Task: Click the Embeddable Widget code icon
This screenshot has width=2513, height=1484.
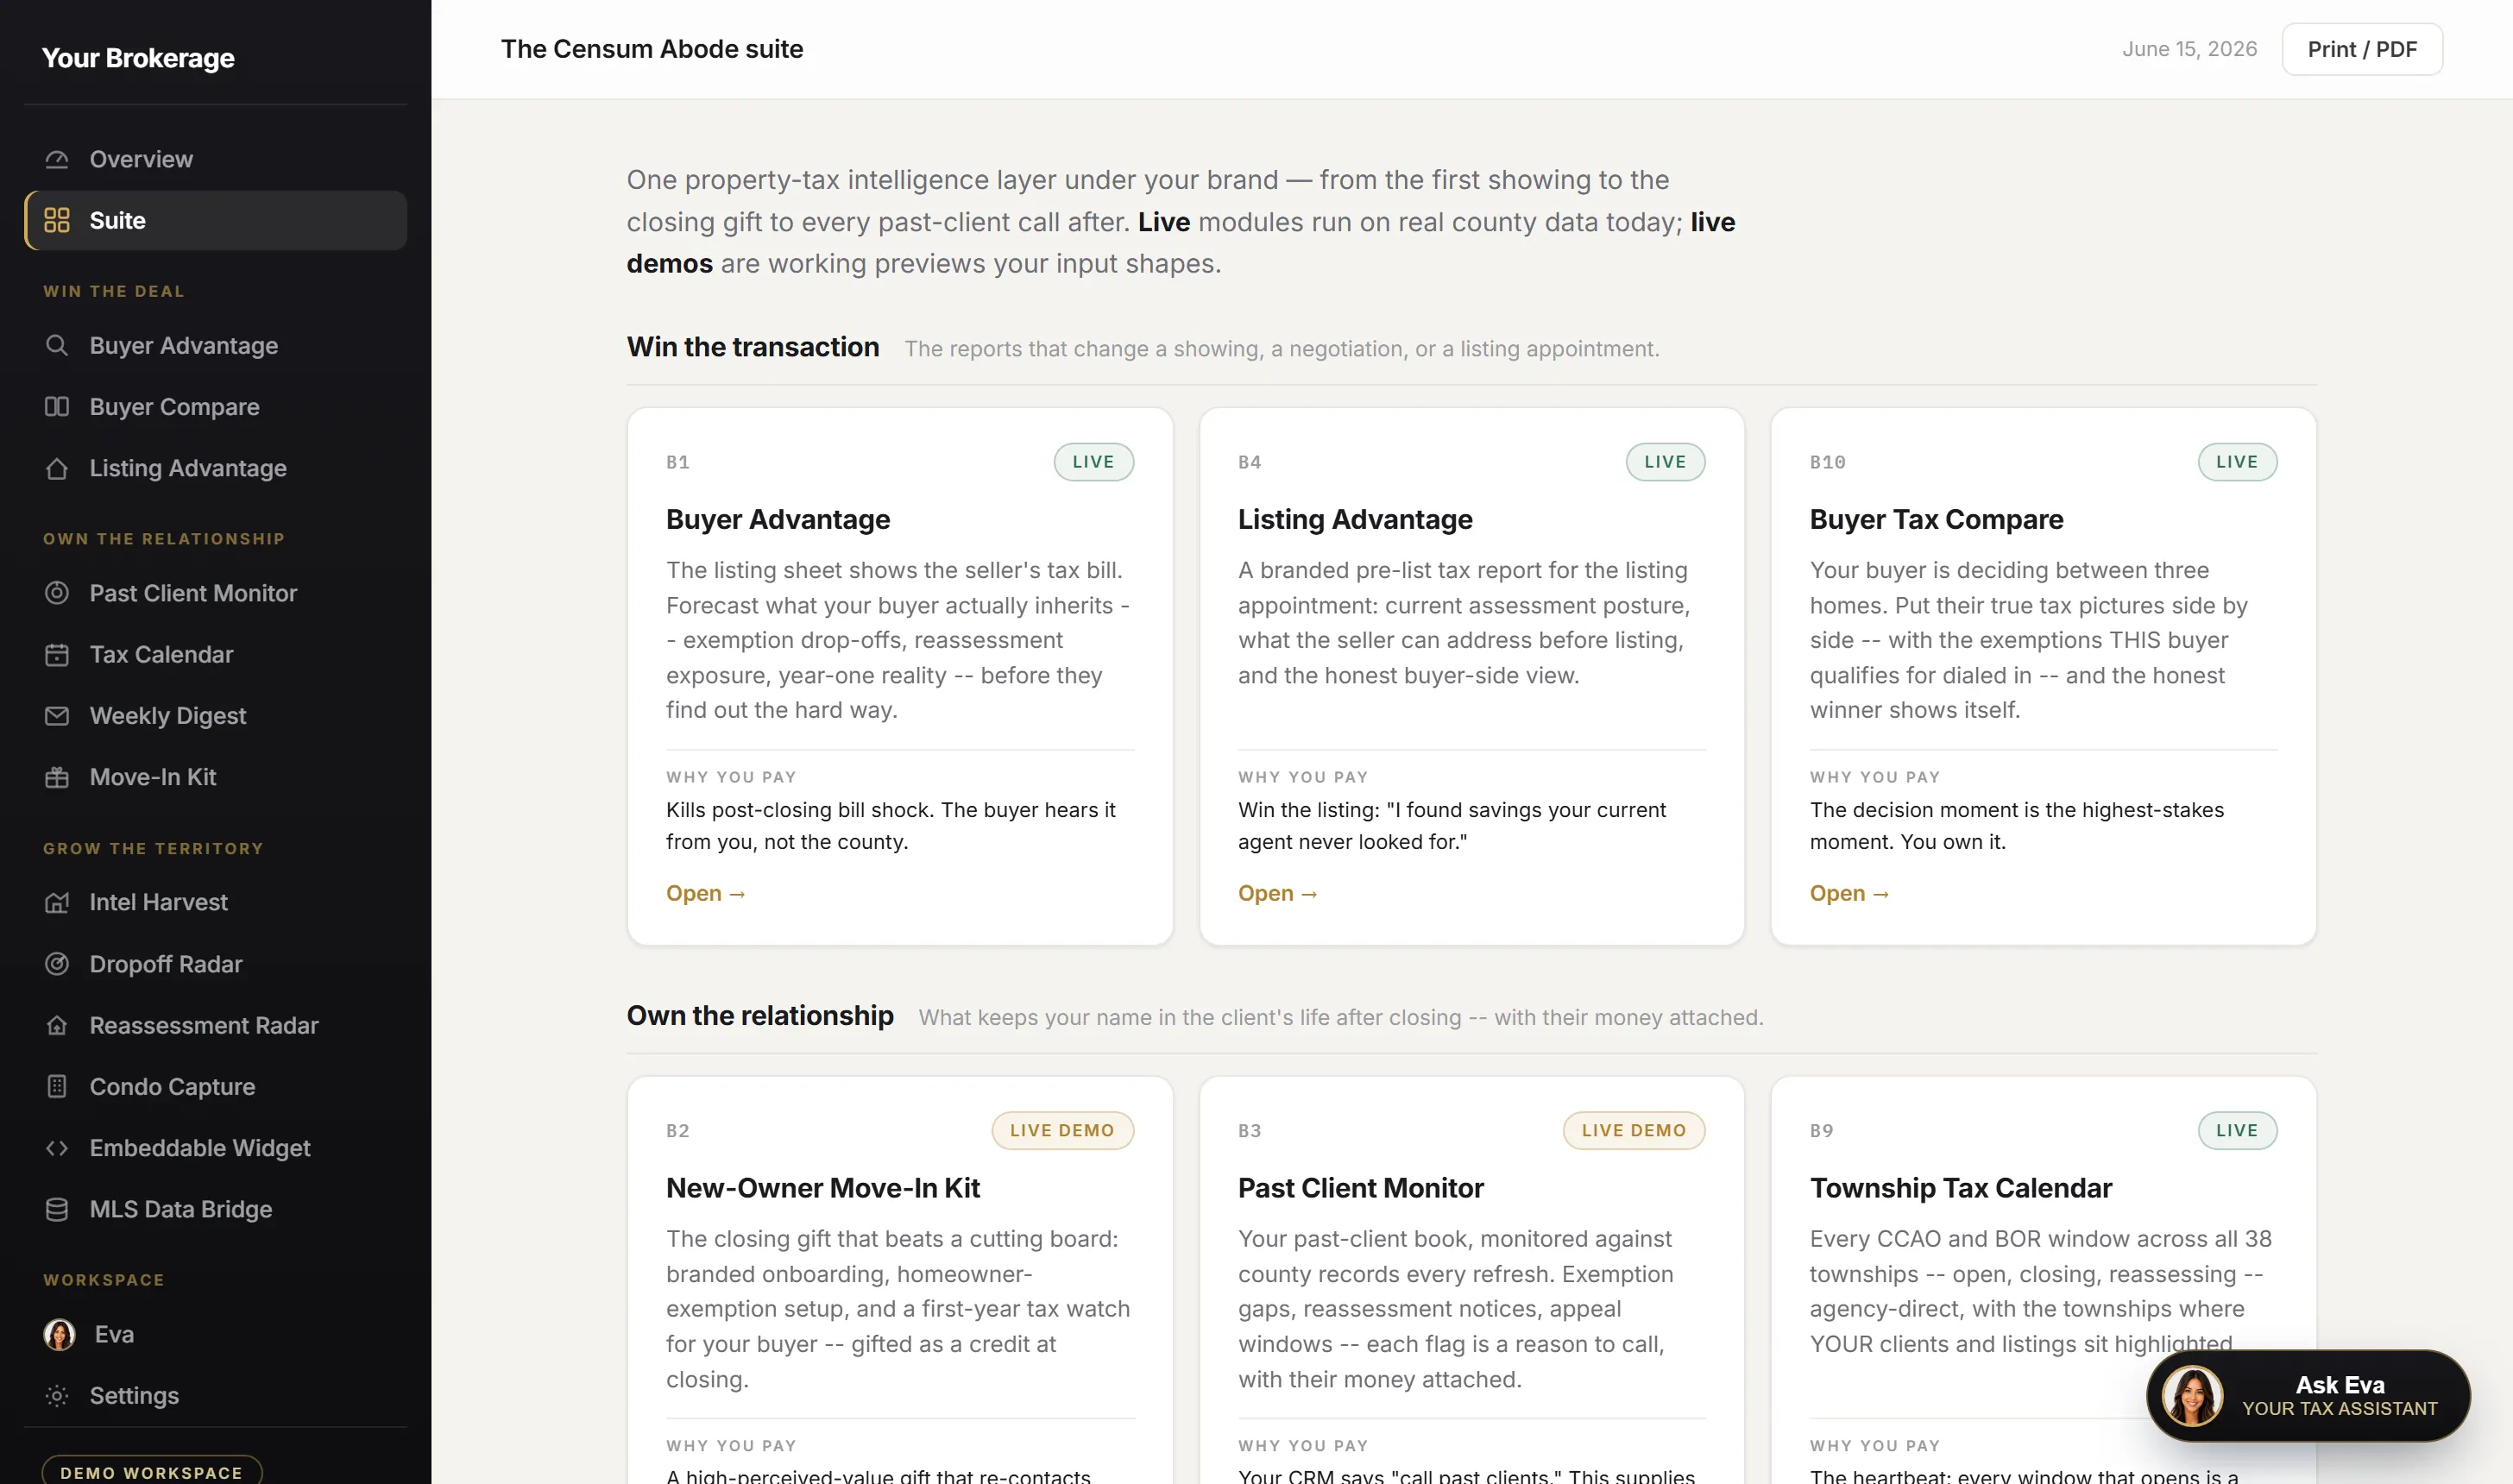Action: pyautogui.click(x=57, y=1148)
